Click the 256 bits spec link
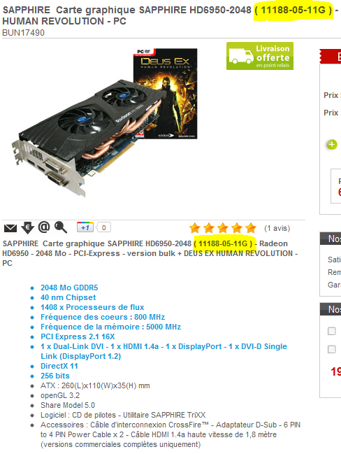This screenshot has width=341, height=454. (55, 376)
